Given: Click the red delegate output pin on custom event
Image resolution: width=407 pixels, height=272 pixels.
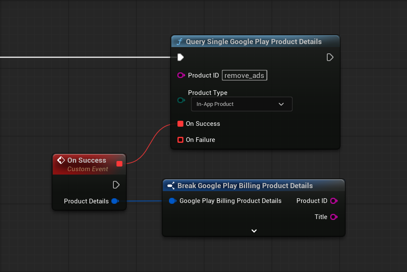Looking at the screenshot, I should pyautogui.click(x=119, y=164).
